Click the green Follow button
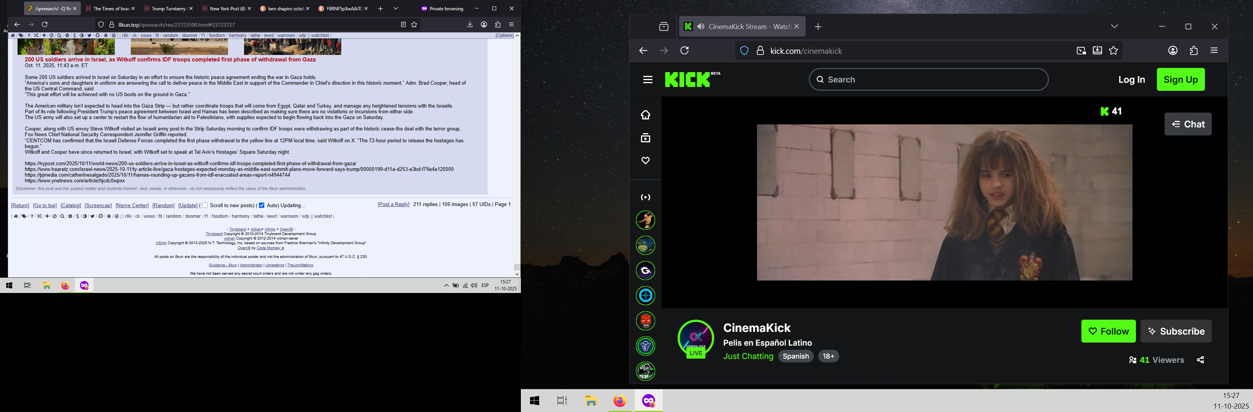This screenshot has height=412, width=1253. click(1108, 331)
